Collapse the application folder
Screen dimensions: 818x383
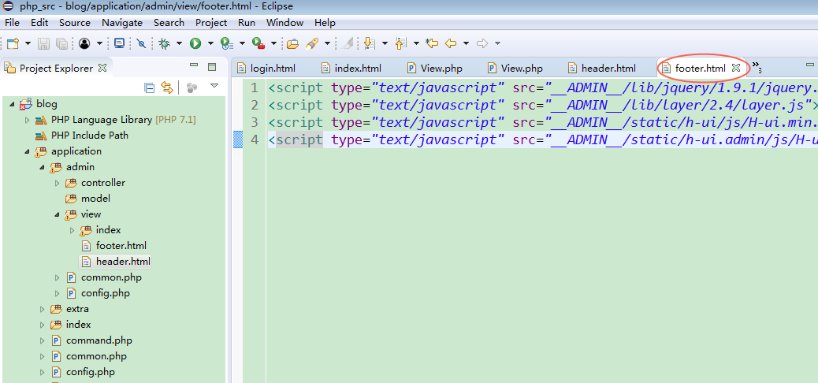click(28, 152)
